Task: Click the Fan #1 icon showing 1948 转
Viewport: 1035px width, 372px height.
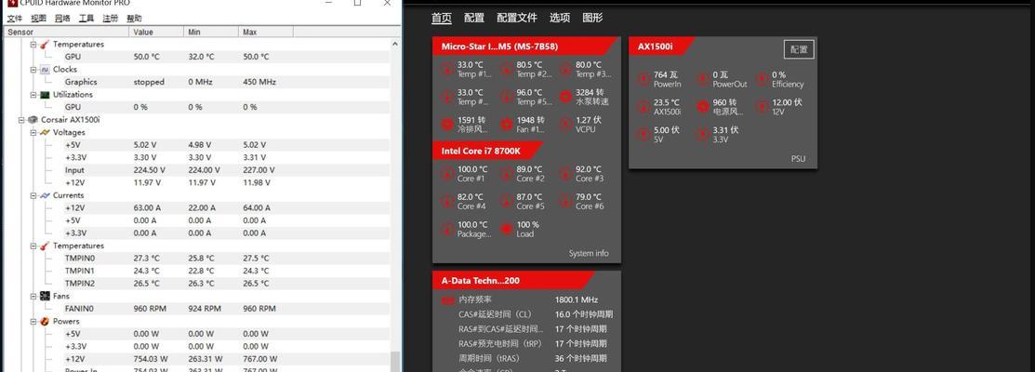Action: coord(506,124)
